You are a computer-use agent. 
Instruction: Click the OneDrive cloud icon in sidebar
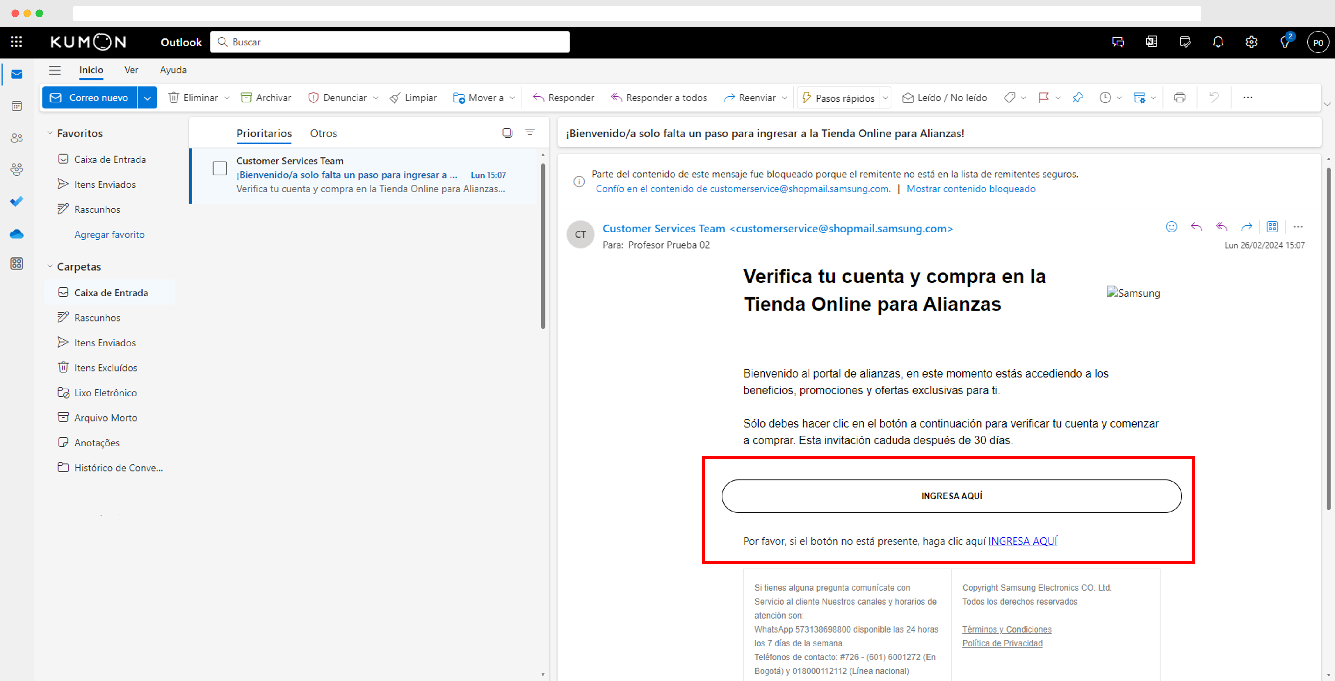pos(17,234)
